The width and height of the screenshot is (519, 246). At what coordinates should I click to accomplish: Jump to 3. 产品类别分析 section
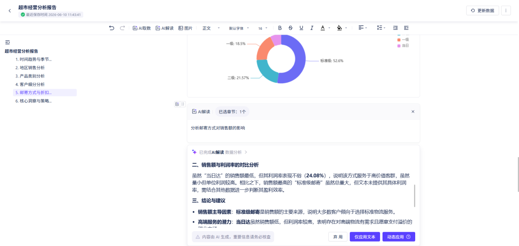30,76
